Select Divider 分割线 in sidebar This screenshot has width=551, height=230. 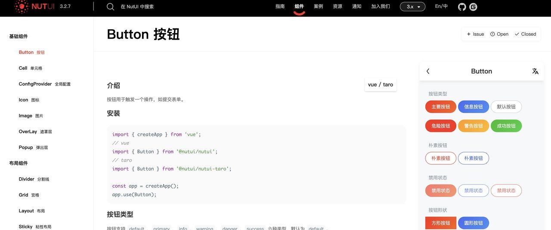[34, 179]
